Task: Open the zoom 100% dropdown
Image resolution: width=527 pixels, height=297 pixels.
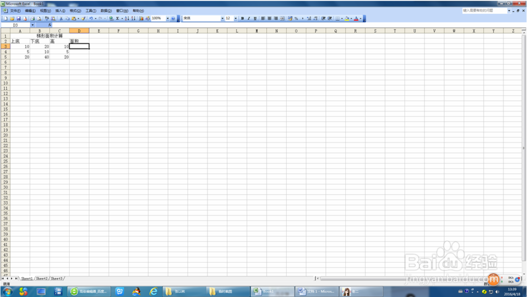Action: (168, 18)
